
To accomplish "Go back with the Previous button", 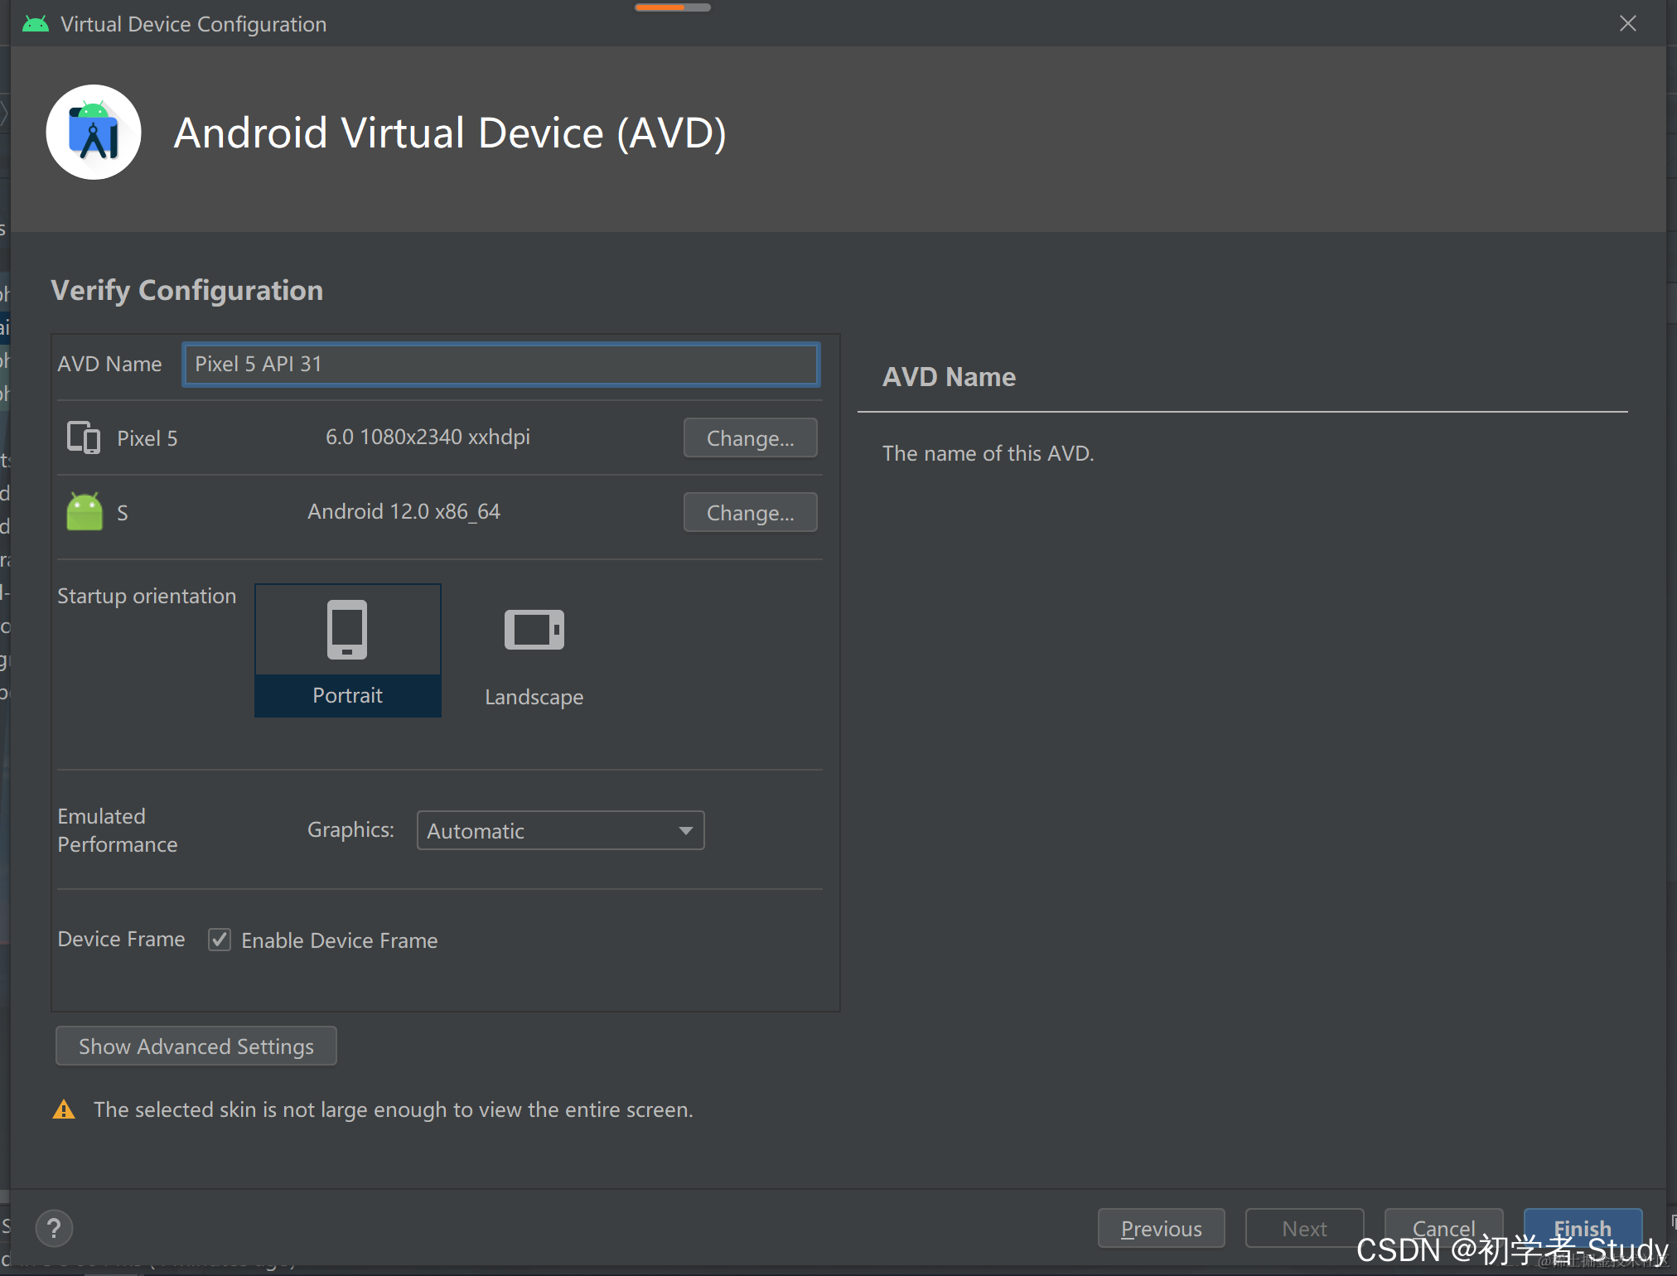I will coord(1161,1228).
